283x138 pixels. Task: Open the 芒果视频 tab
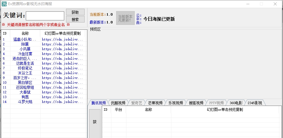pyautogui.click(x=155, y=103)
